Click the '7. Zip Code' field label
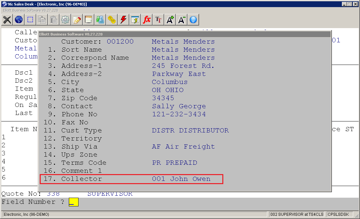 [73, 98]
